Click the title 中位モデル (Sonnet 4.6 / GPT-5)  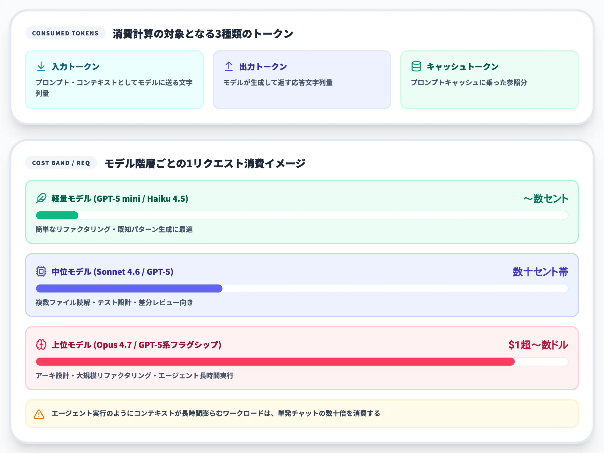(x=112, y=272)
